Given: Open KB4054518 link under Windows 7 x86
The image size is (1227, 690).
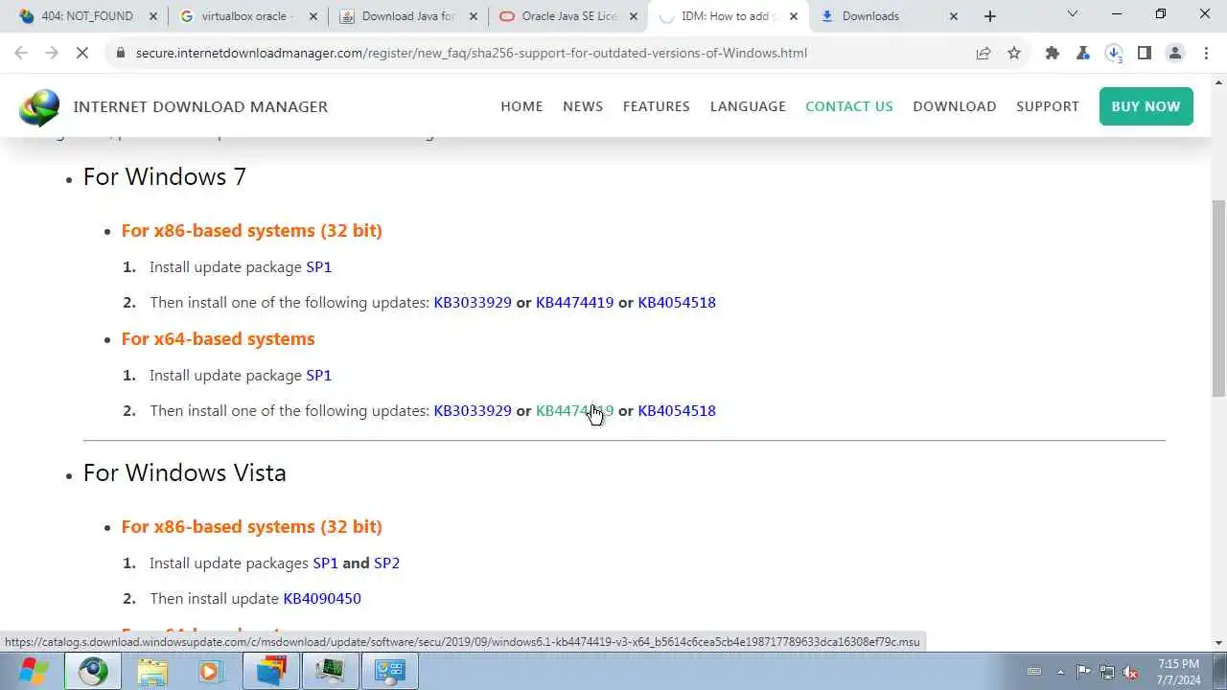Looking at the screenshot, I should tap(677, 302).
